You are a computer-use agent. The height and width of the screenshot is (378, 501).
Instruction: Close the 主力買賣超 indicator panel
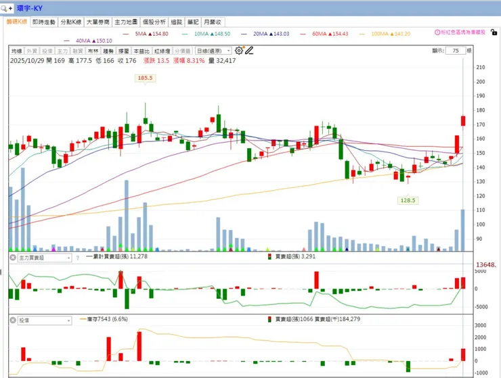[13, 258]
